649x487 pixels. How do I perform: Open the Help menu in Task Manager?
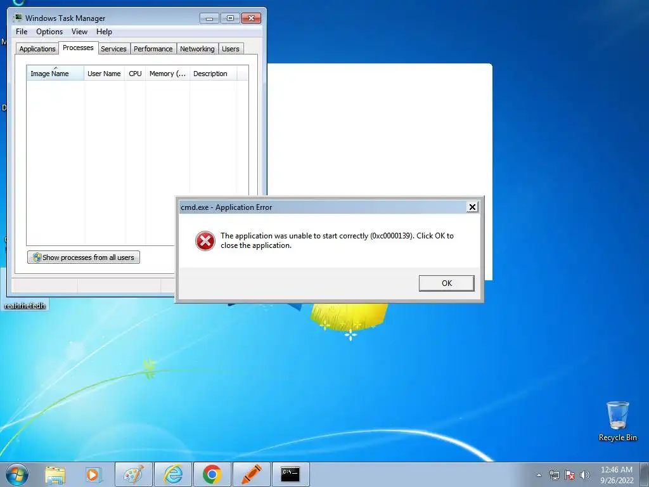104,32
